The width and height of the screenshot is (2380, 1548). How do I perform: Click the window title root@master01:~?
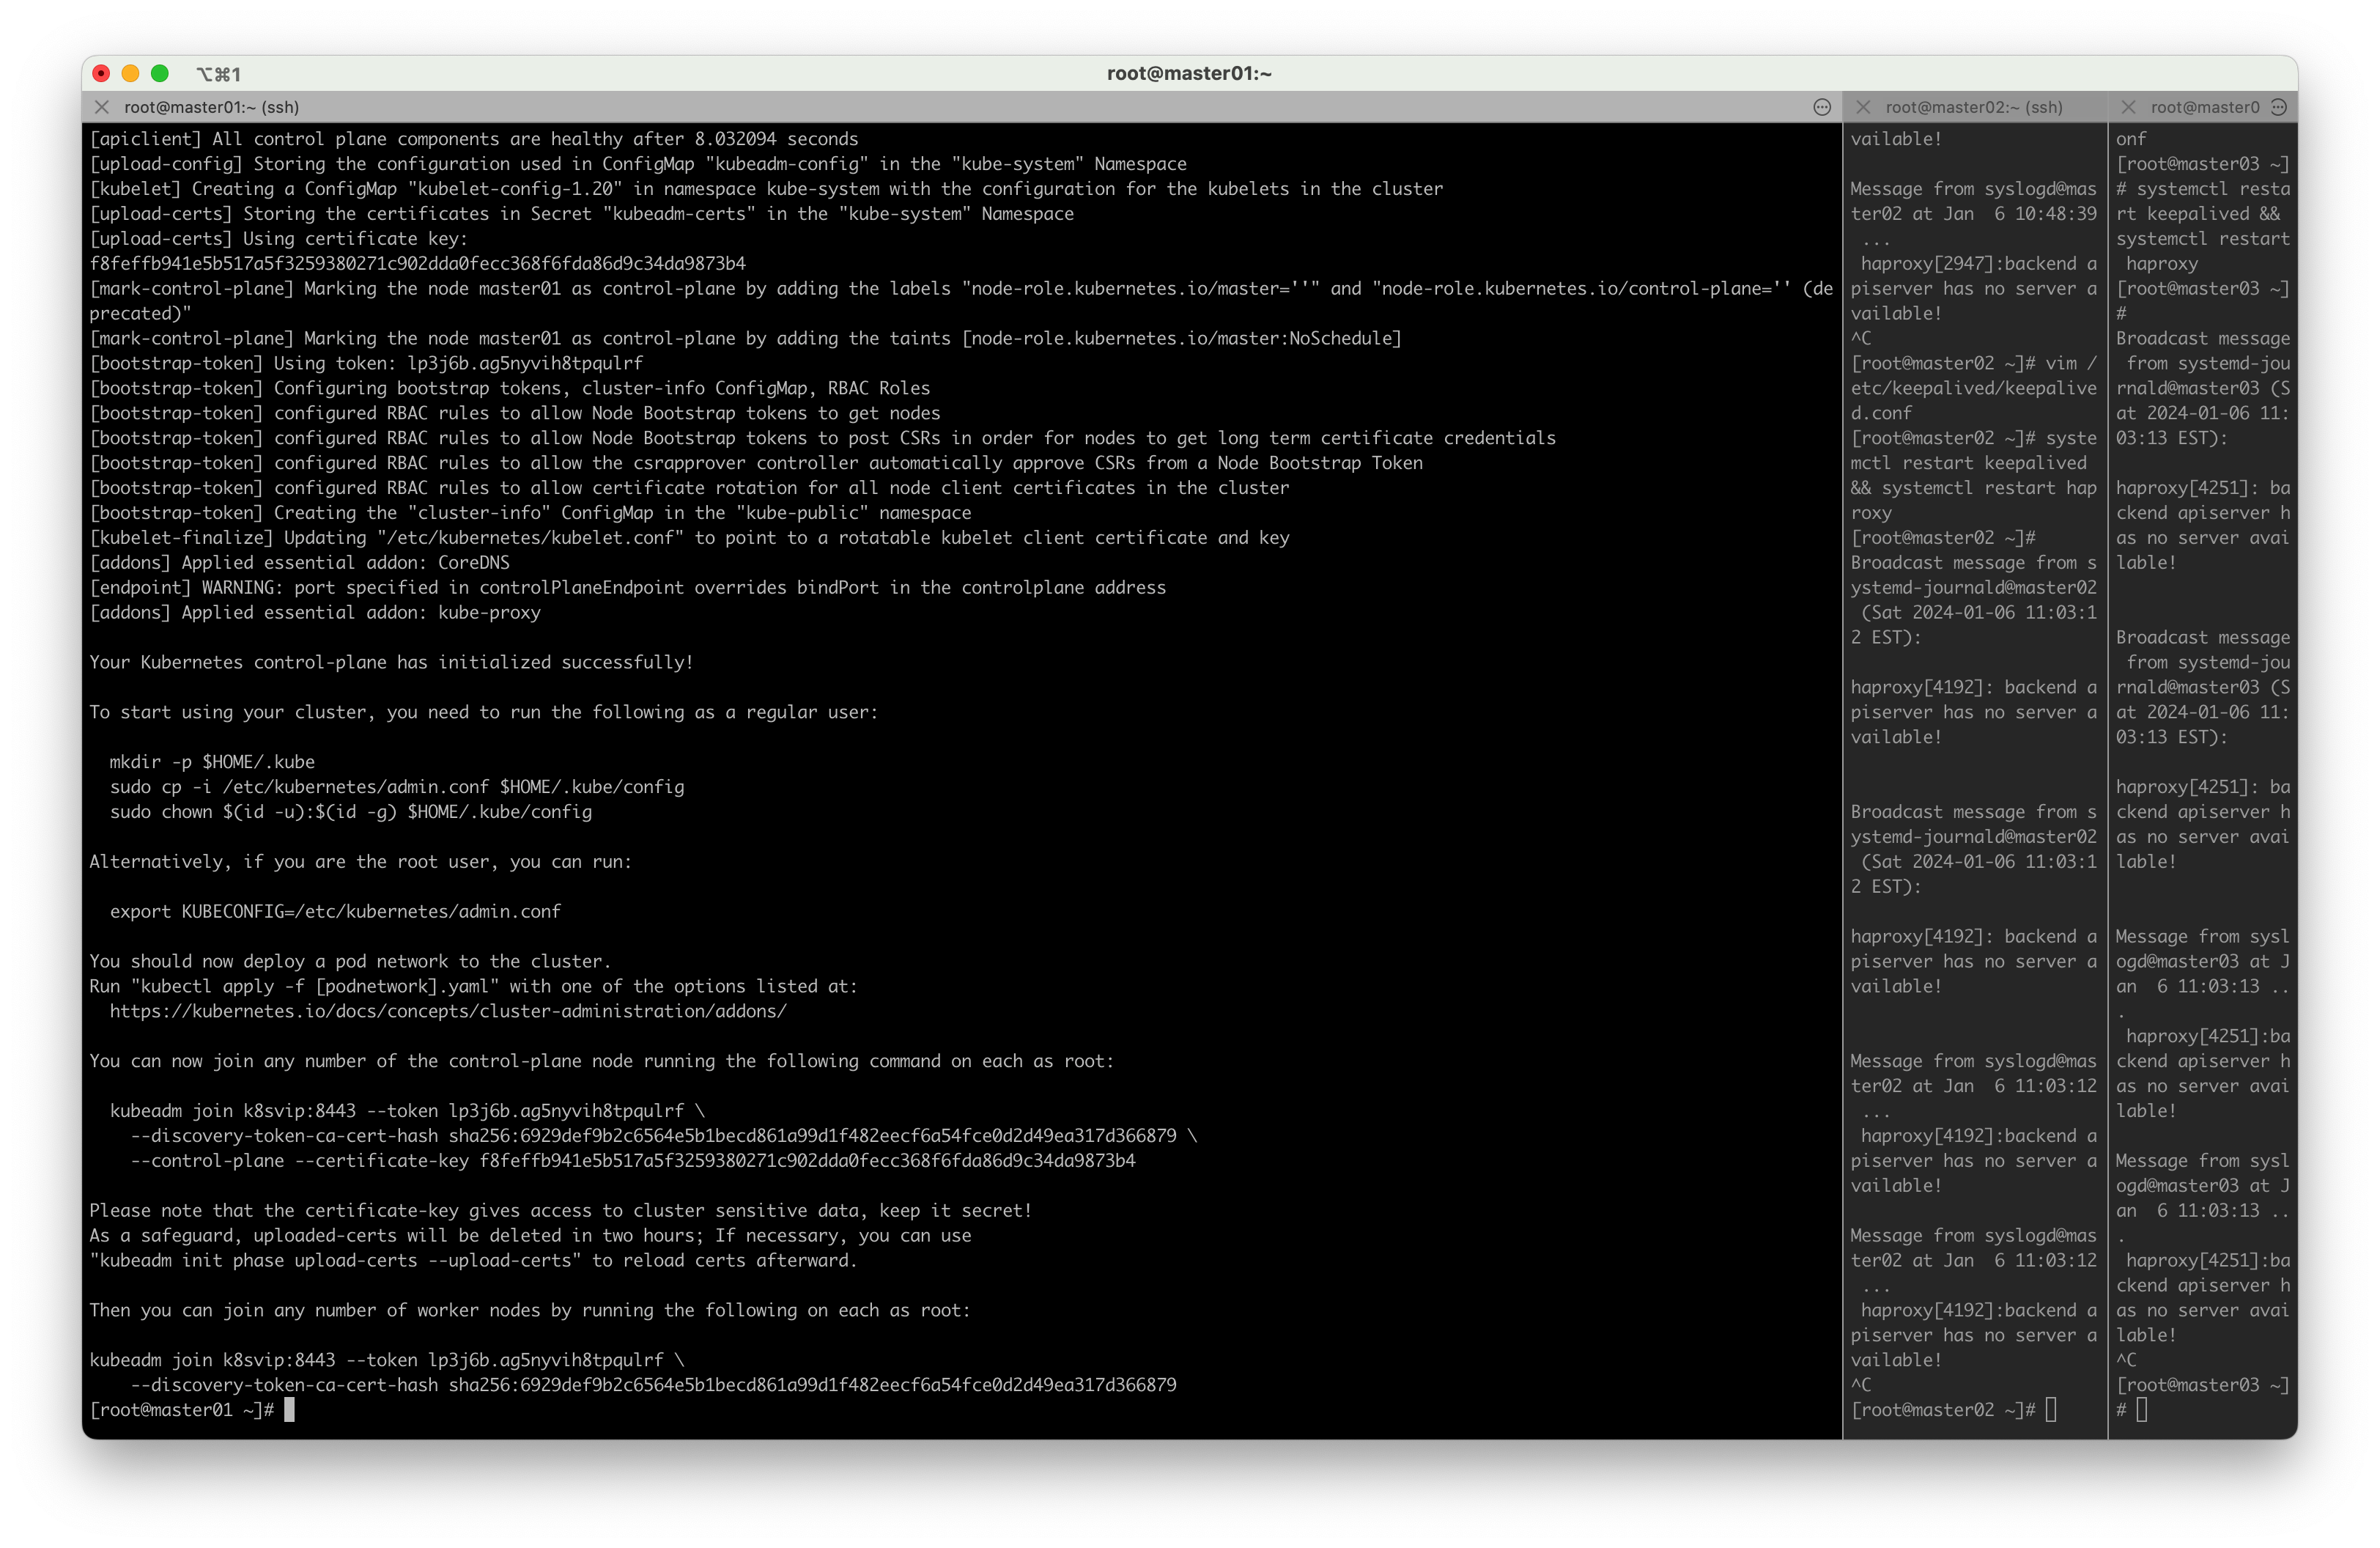1189,73
